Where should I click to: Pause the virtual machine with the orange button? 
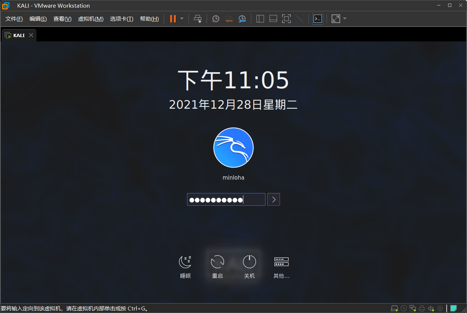pyautogui.click(x=173, y=19)
